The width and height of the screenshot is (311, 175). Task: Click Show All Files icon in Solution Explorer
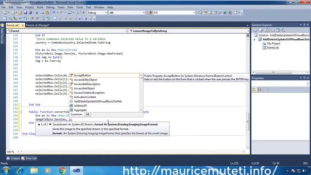(x=261, y=30)
